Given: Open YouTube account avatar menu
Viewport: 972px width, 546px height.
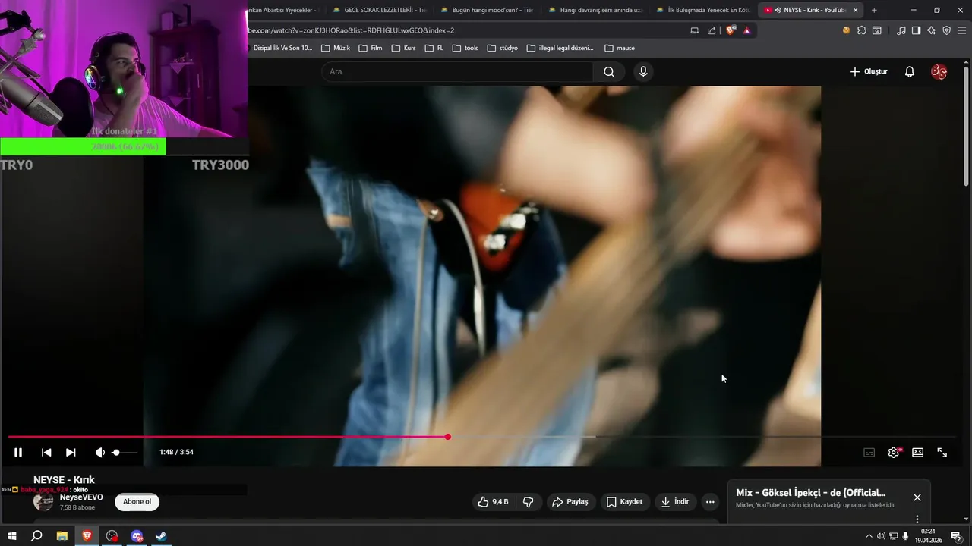Looking at the screenshot, I should [939, 71].
